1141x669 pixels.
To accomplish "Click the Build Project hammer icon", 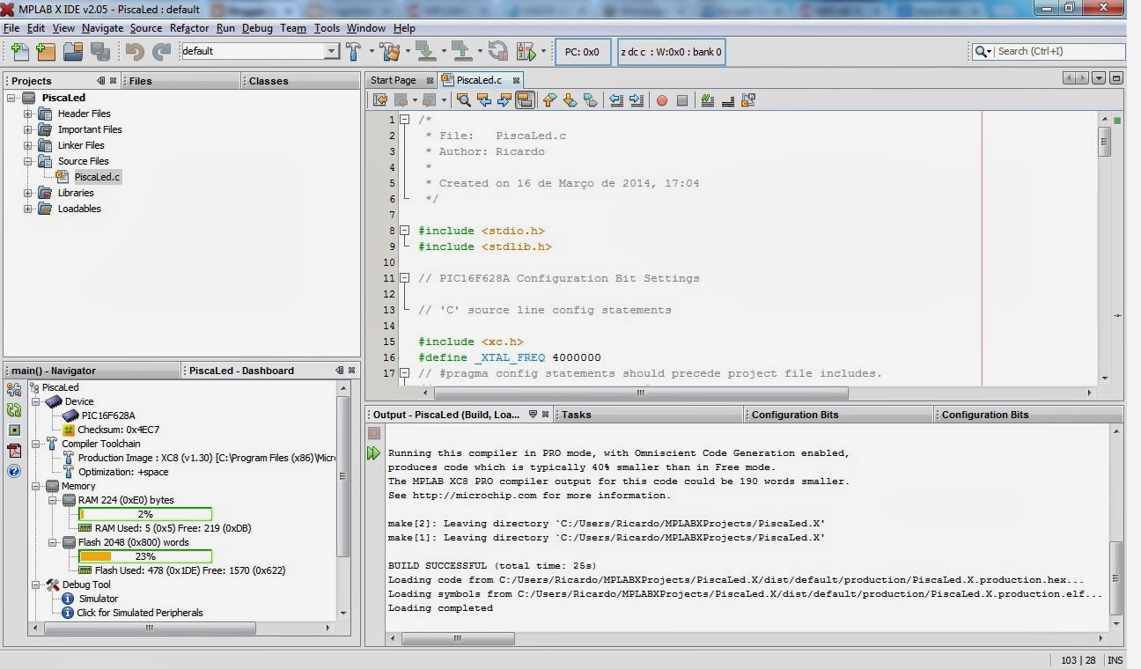I will (353, 51).
